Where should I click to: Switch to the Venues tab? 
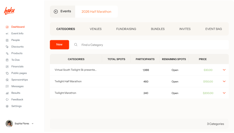point(96,29)
